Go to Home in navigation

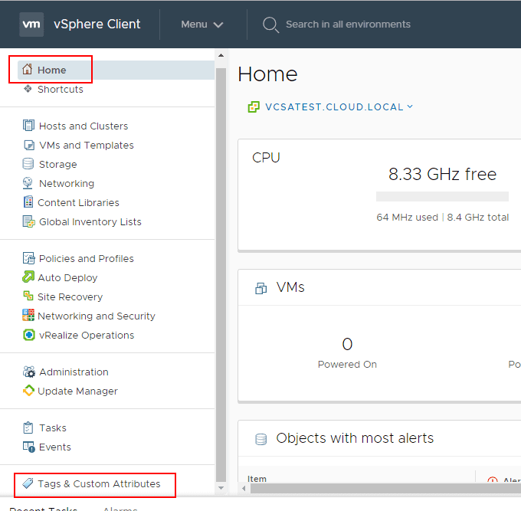[52, 70]
